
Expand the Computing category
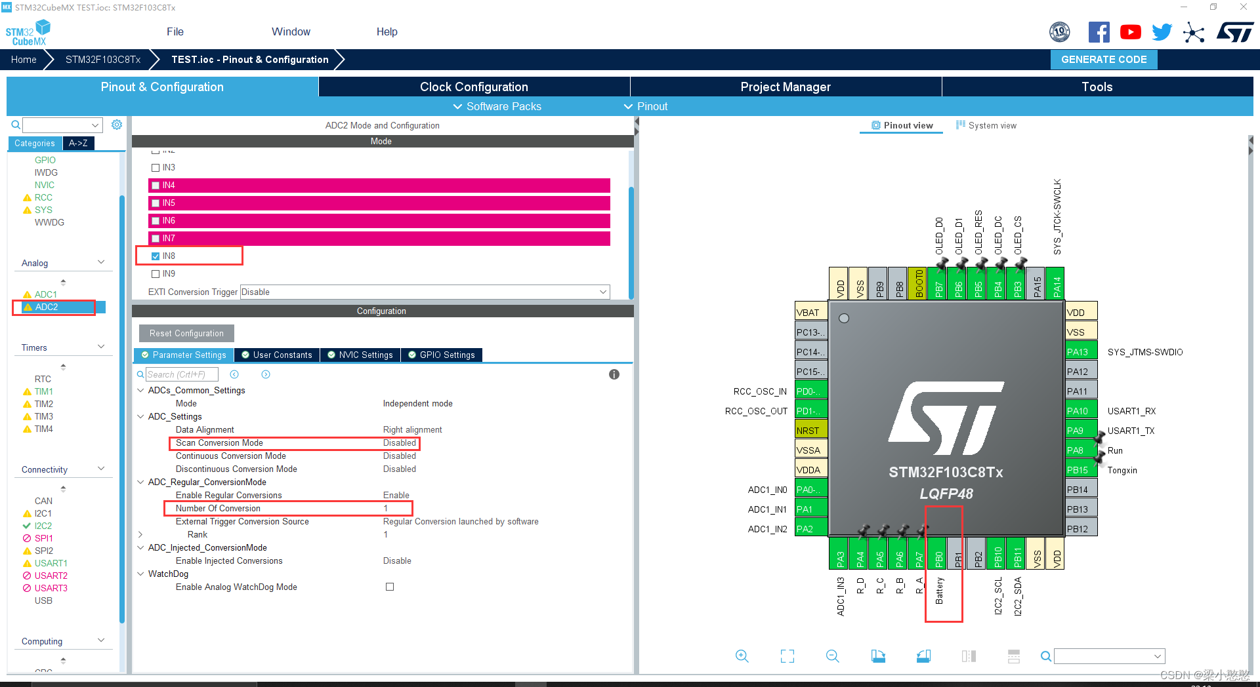click(101, 640)
